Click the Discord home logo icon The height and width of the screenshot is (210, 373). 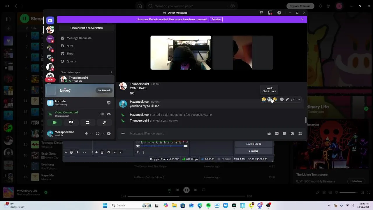coord(50,20)
